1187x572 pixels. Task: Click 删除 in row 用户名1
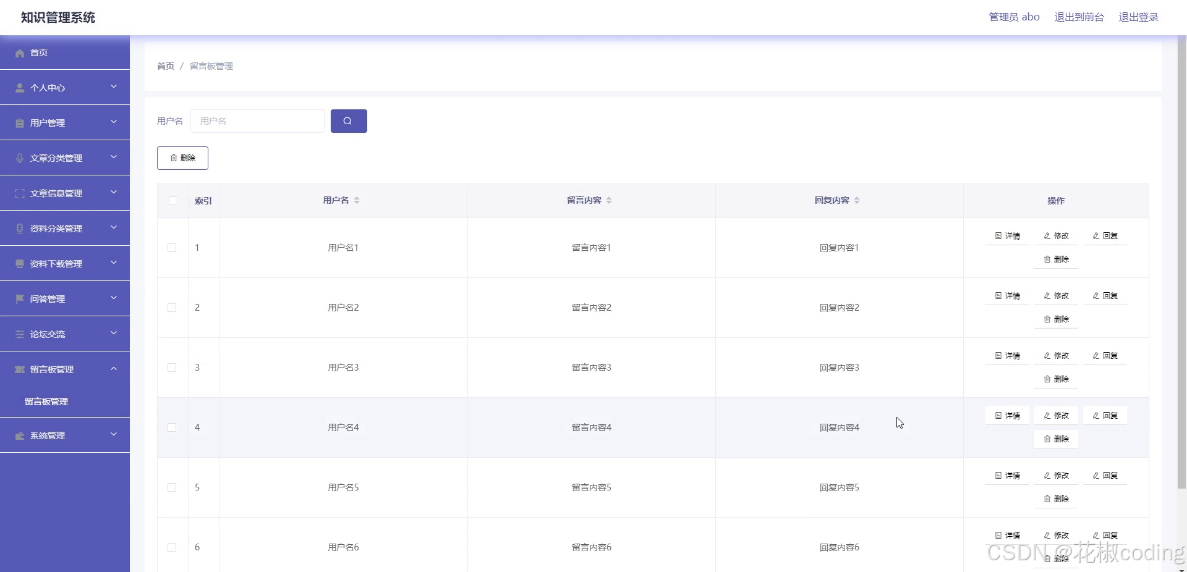pyautogui.click(x=1056, y=259)
